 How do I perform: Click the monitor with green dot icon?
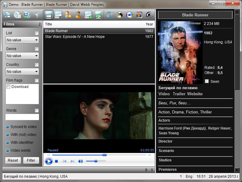(88, 15)
